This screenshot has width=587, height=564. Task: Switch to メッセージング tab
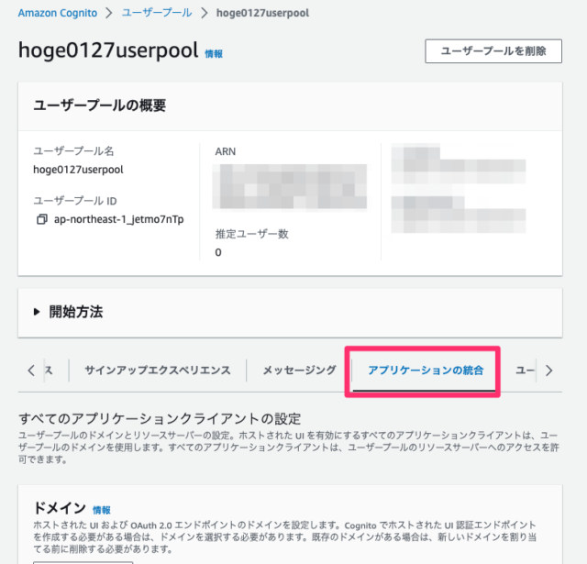pos(299,370)
